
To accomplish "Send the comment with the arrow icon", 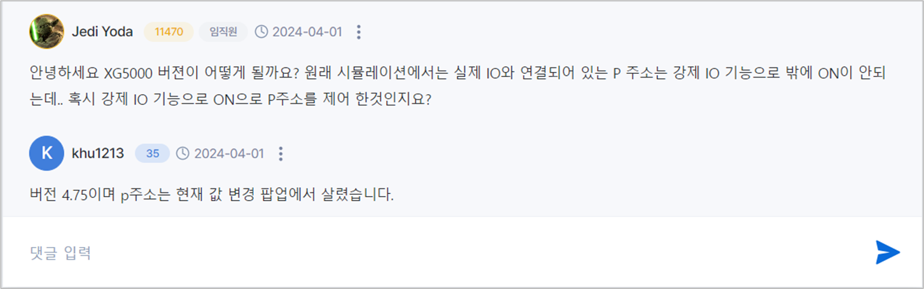I will (x=887, y=252).
